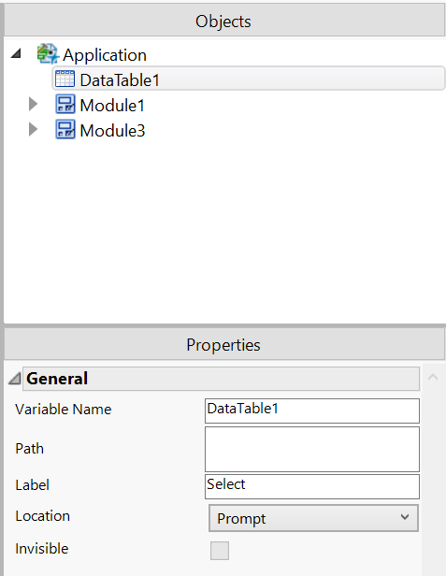
Task: Open the Location dropdown showing Prompt
Action: pyautogui.click(x=313, y=518)
